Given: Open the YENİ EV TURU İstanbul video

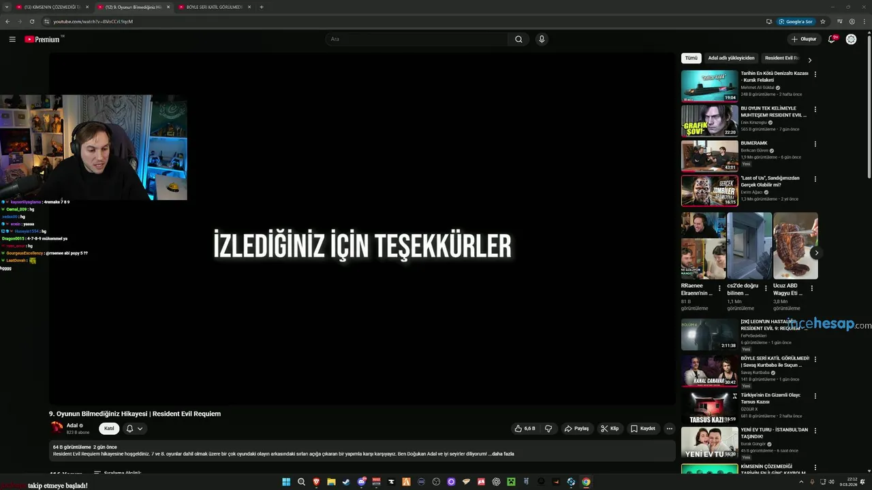Looking at the screenshot, I should (x=709, y=442).
